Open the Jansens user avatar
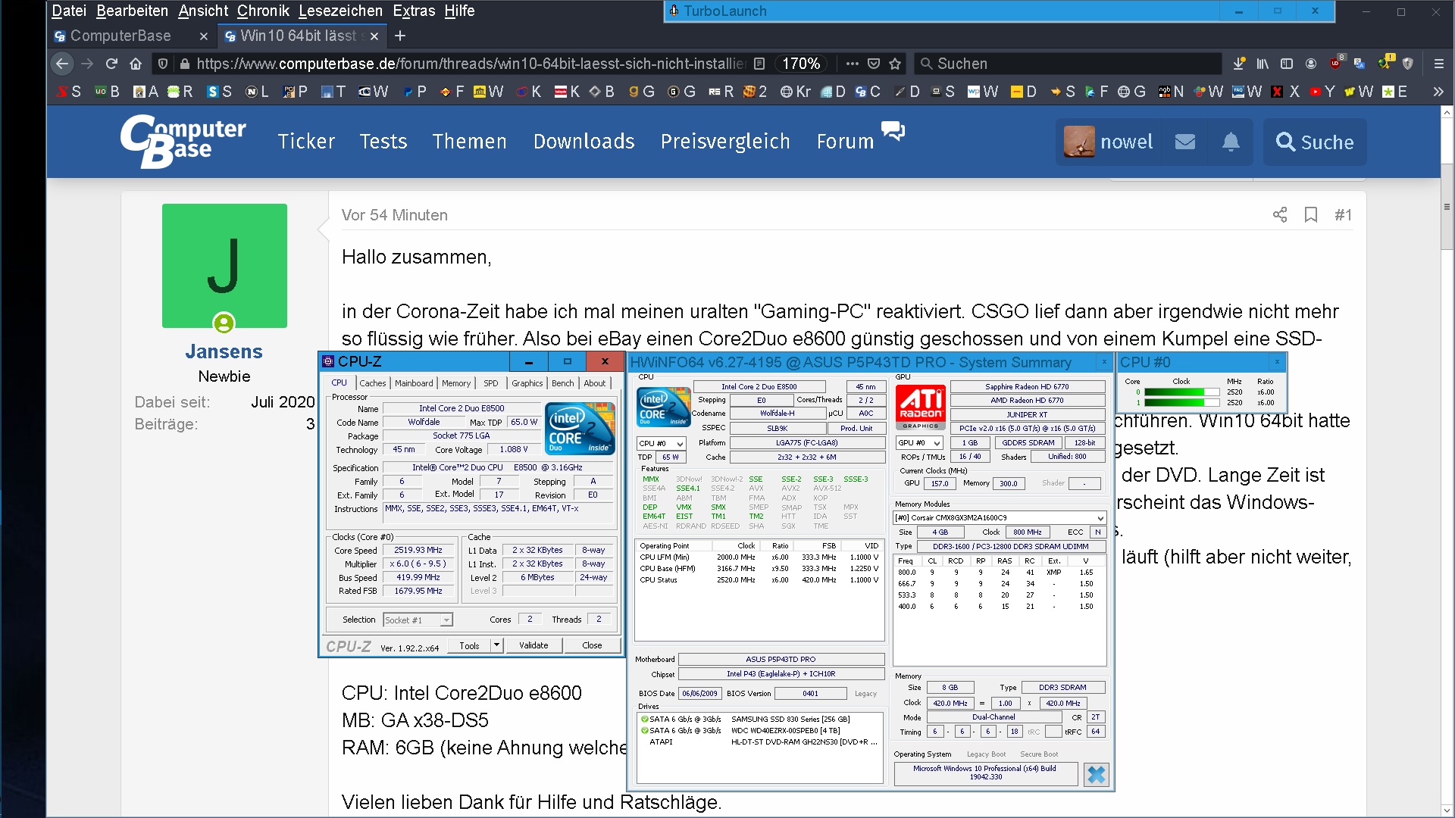Screen dimensions: 1455x818 pyautogui.click(x=224, y=266)
